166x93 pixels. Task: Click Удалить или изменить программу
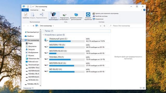point(106,13)
